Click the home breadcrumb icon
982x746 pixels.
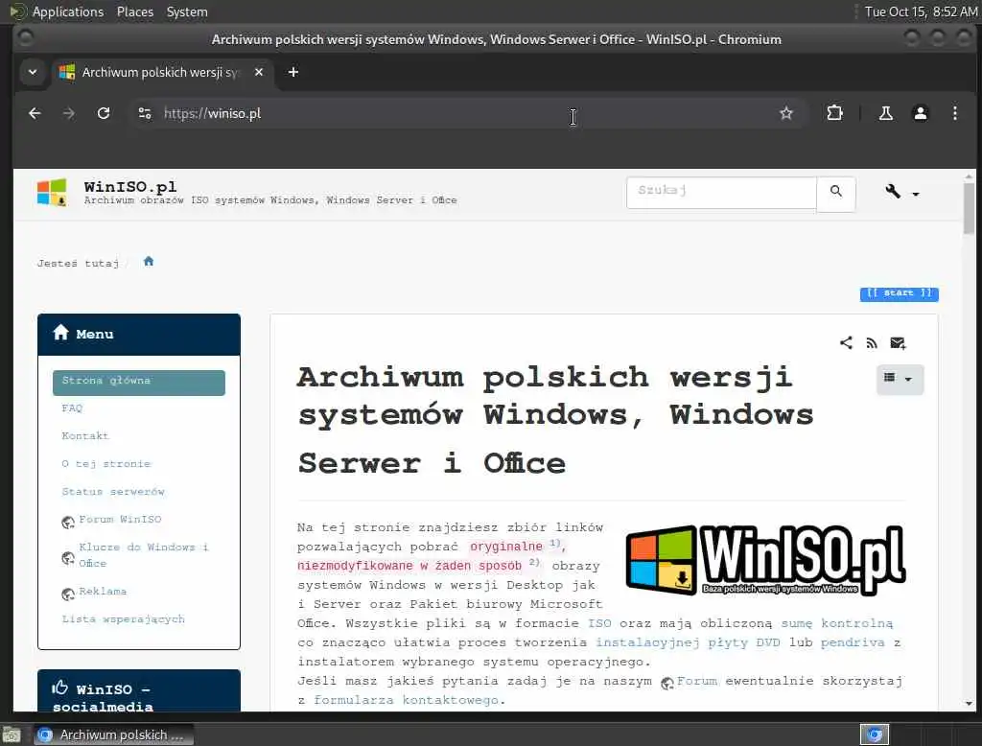(x=149, y=261)
